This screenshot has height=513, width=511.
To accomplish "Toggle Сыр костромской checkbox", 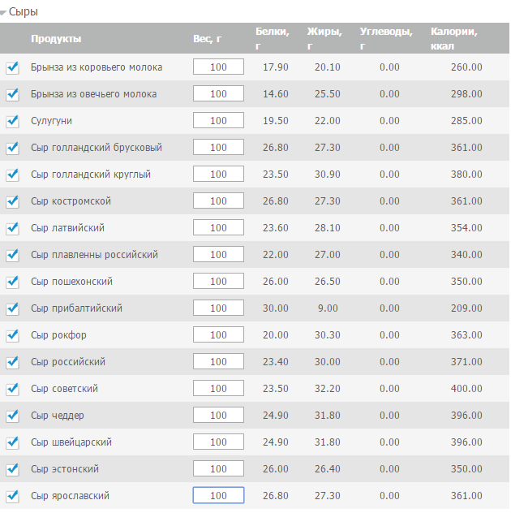I will click(x=12, y=201).
